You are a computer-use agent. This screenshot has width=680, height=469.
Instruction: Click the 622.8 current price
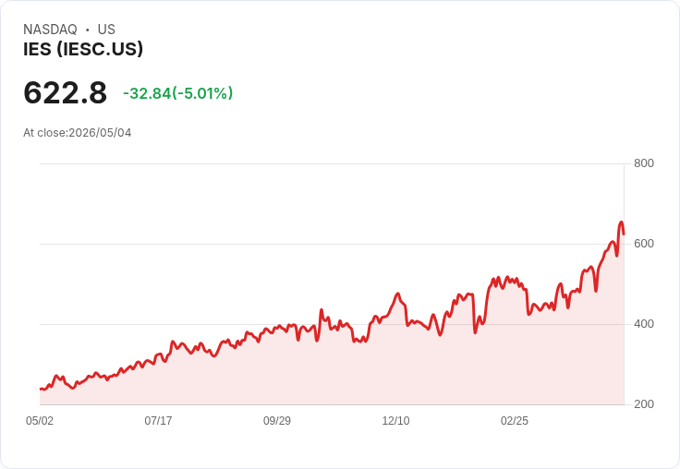click(x=65, y=92)
